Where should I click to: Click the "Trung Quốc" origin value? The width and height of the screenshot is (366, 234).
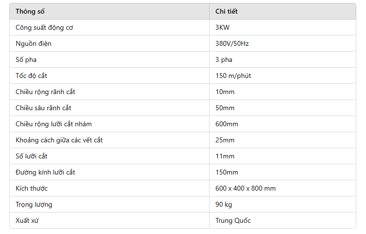pos(233,220)
